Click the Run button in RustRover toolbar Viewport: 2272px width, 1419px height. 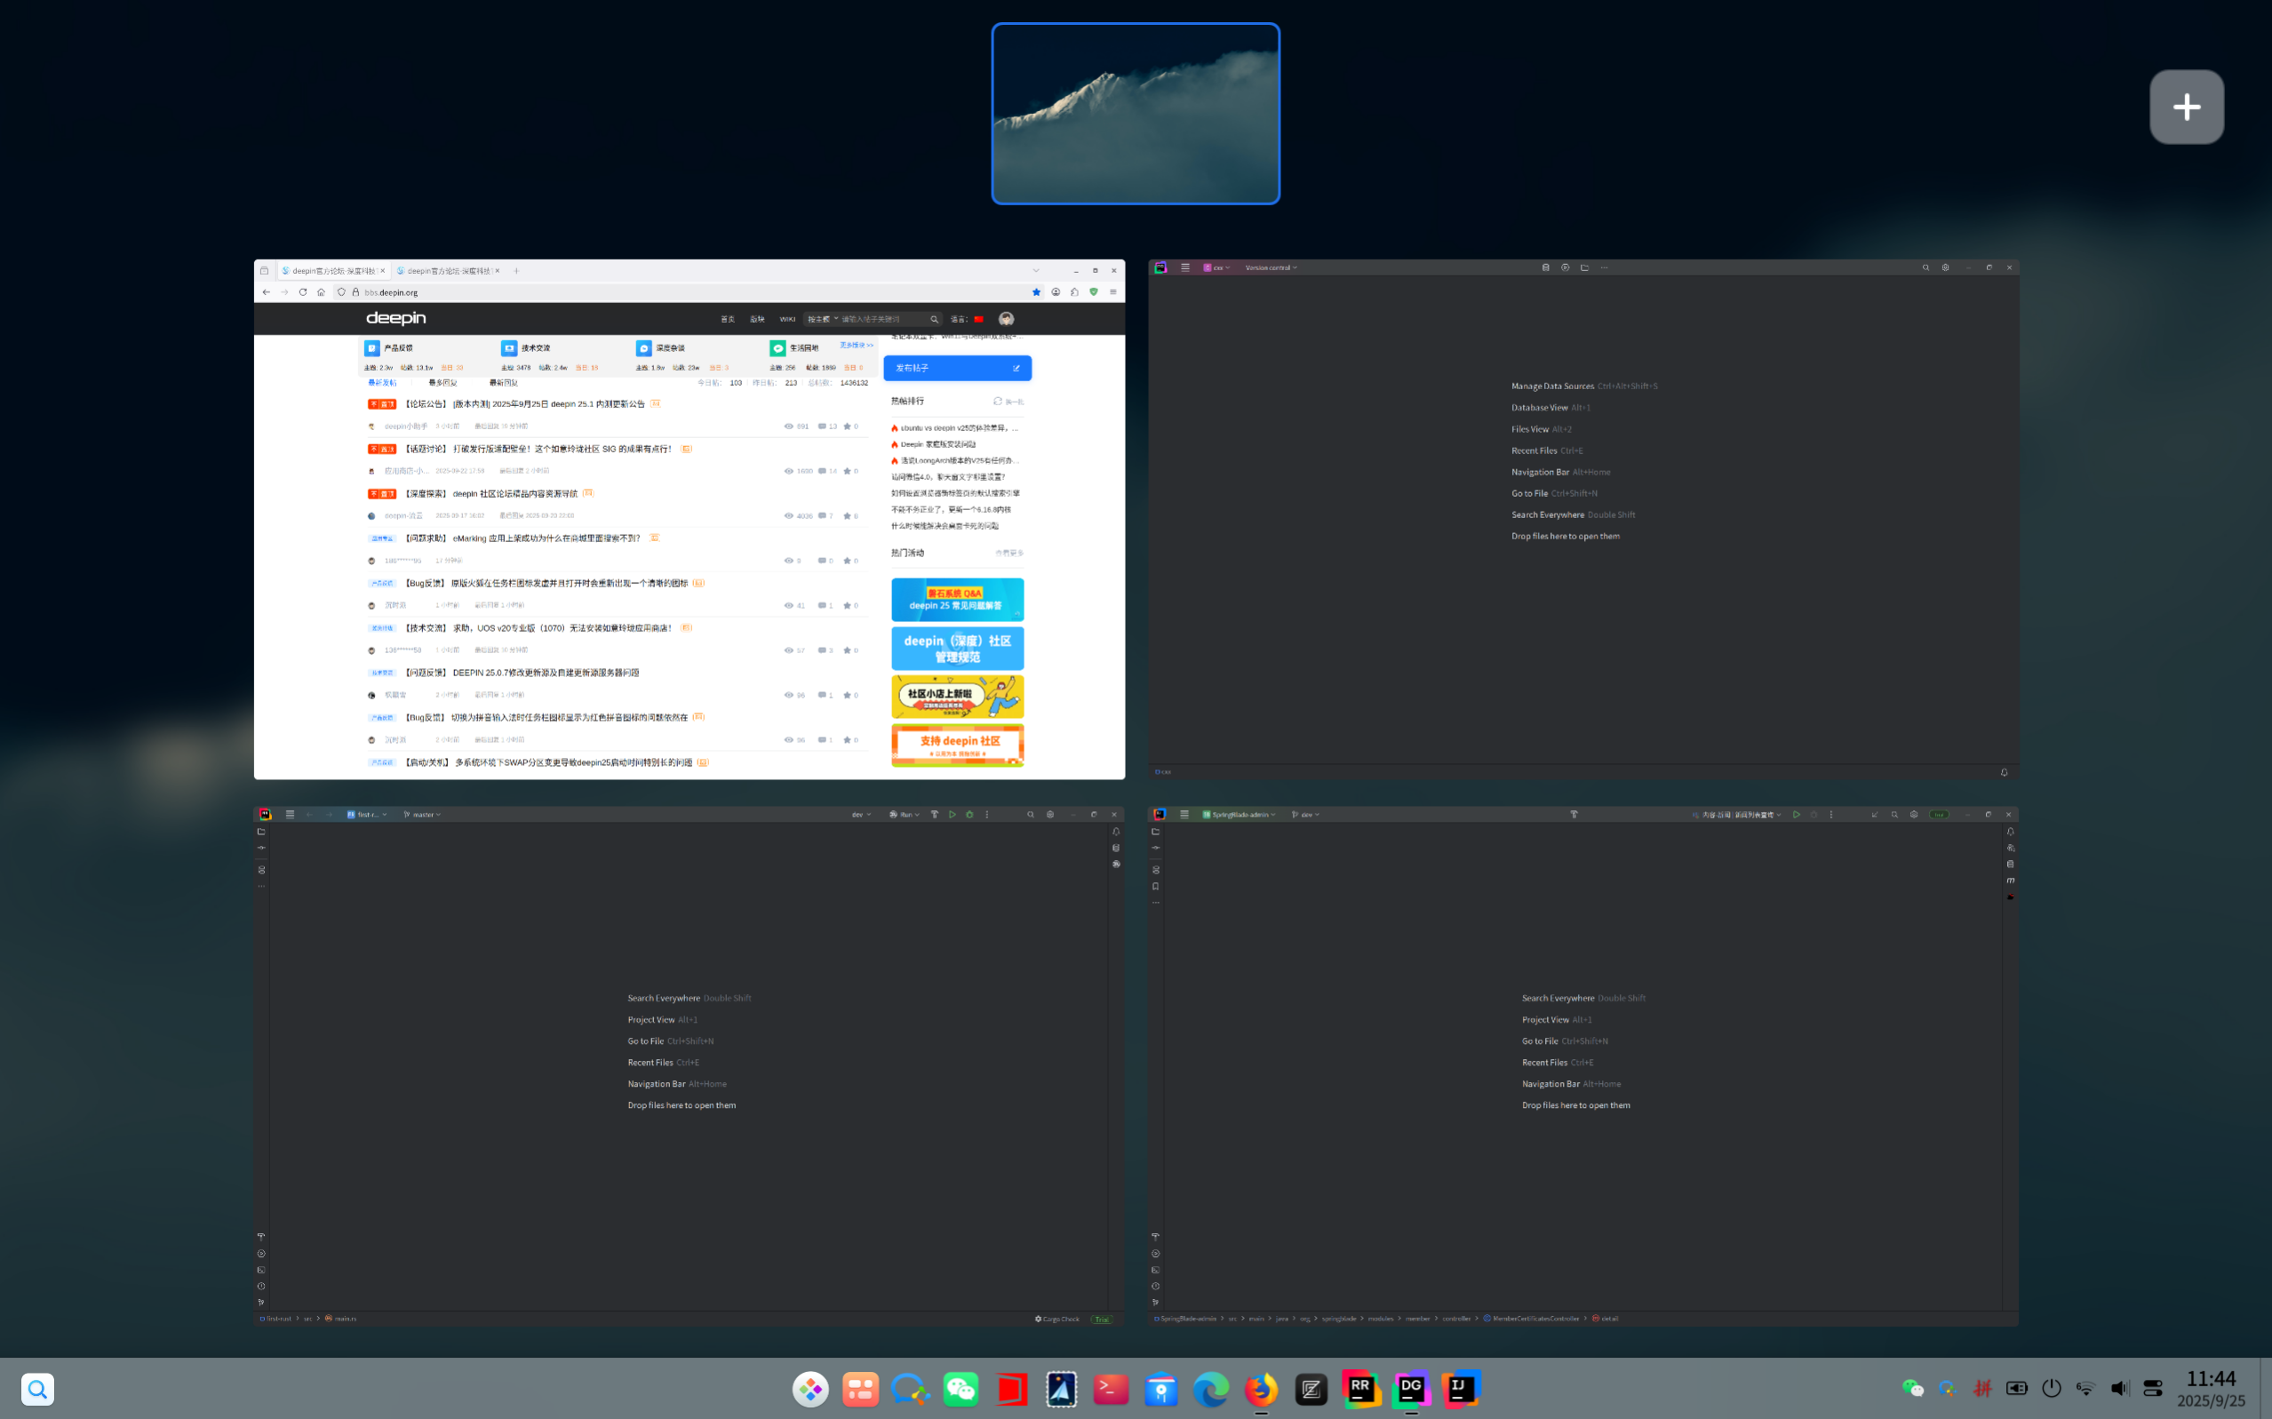pos(952,815)
